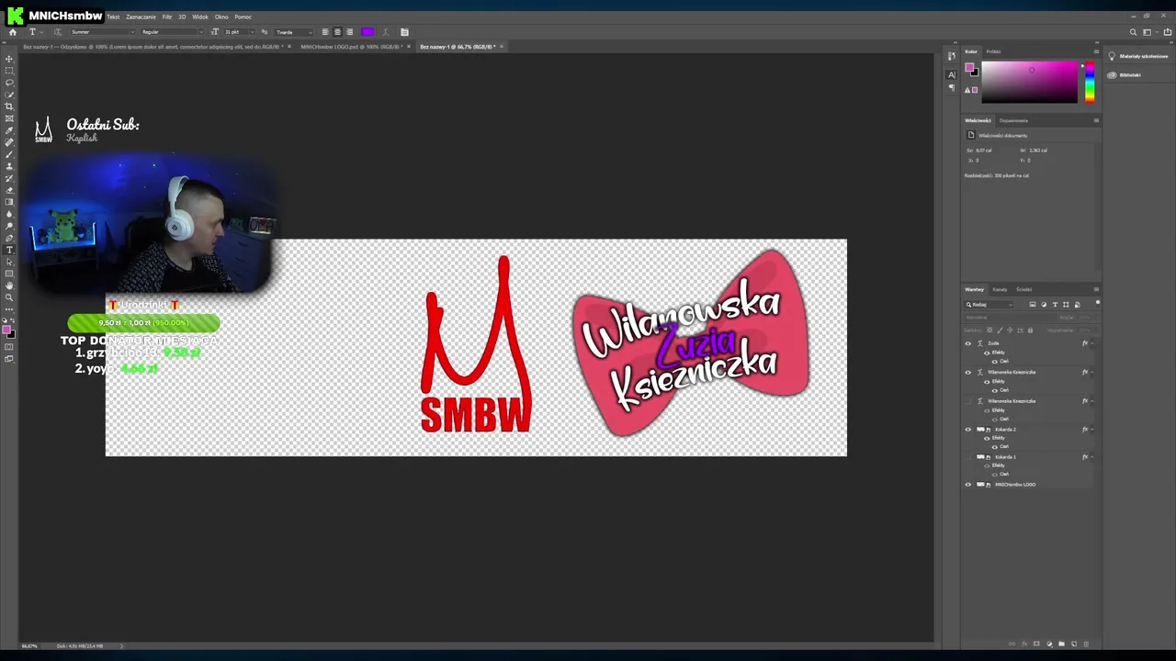Center text alignment in options bar
The image size is (1176, 661).
[337, 32]
